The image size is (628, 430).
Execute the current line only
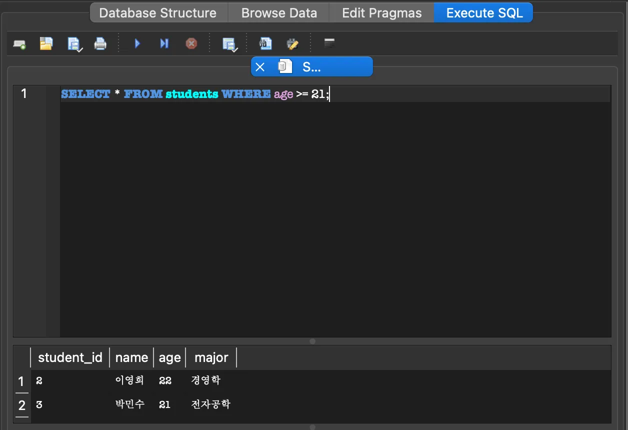click(x=164, y=44)
